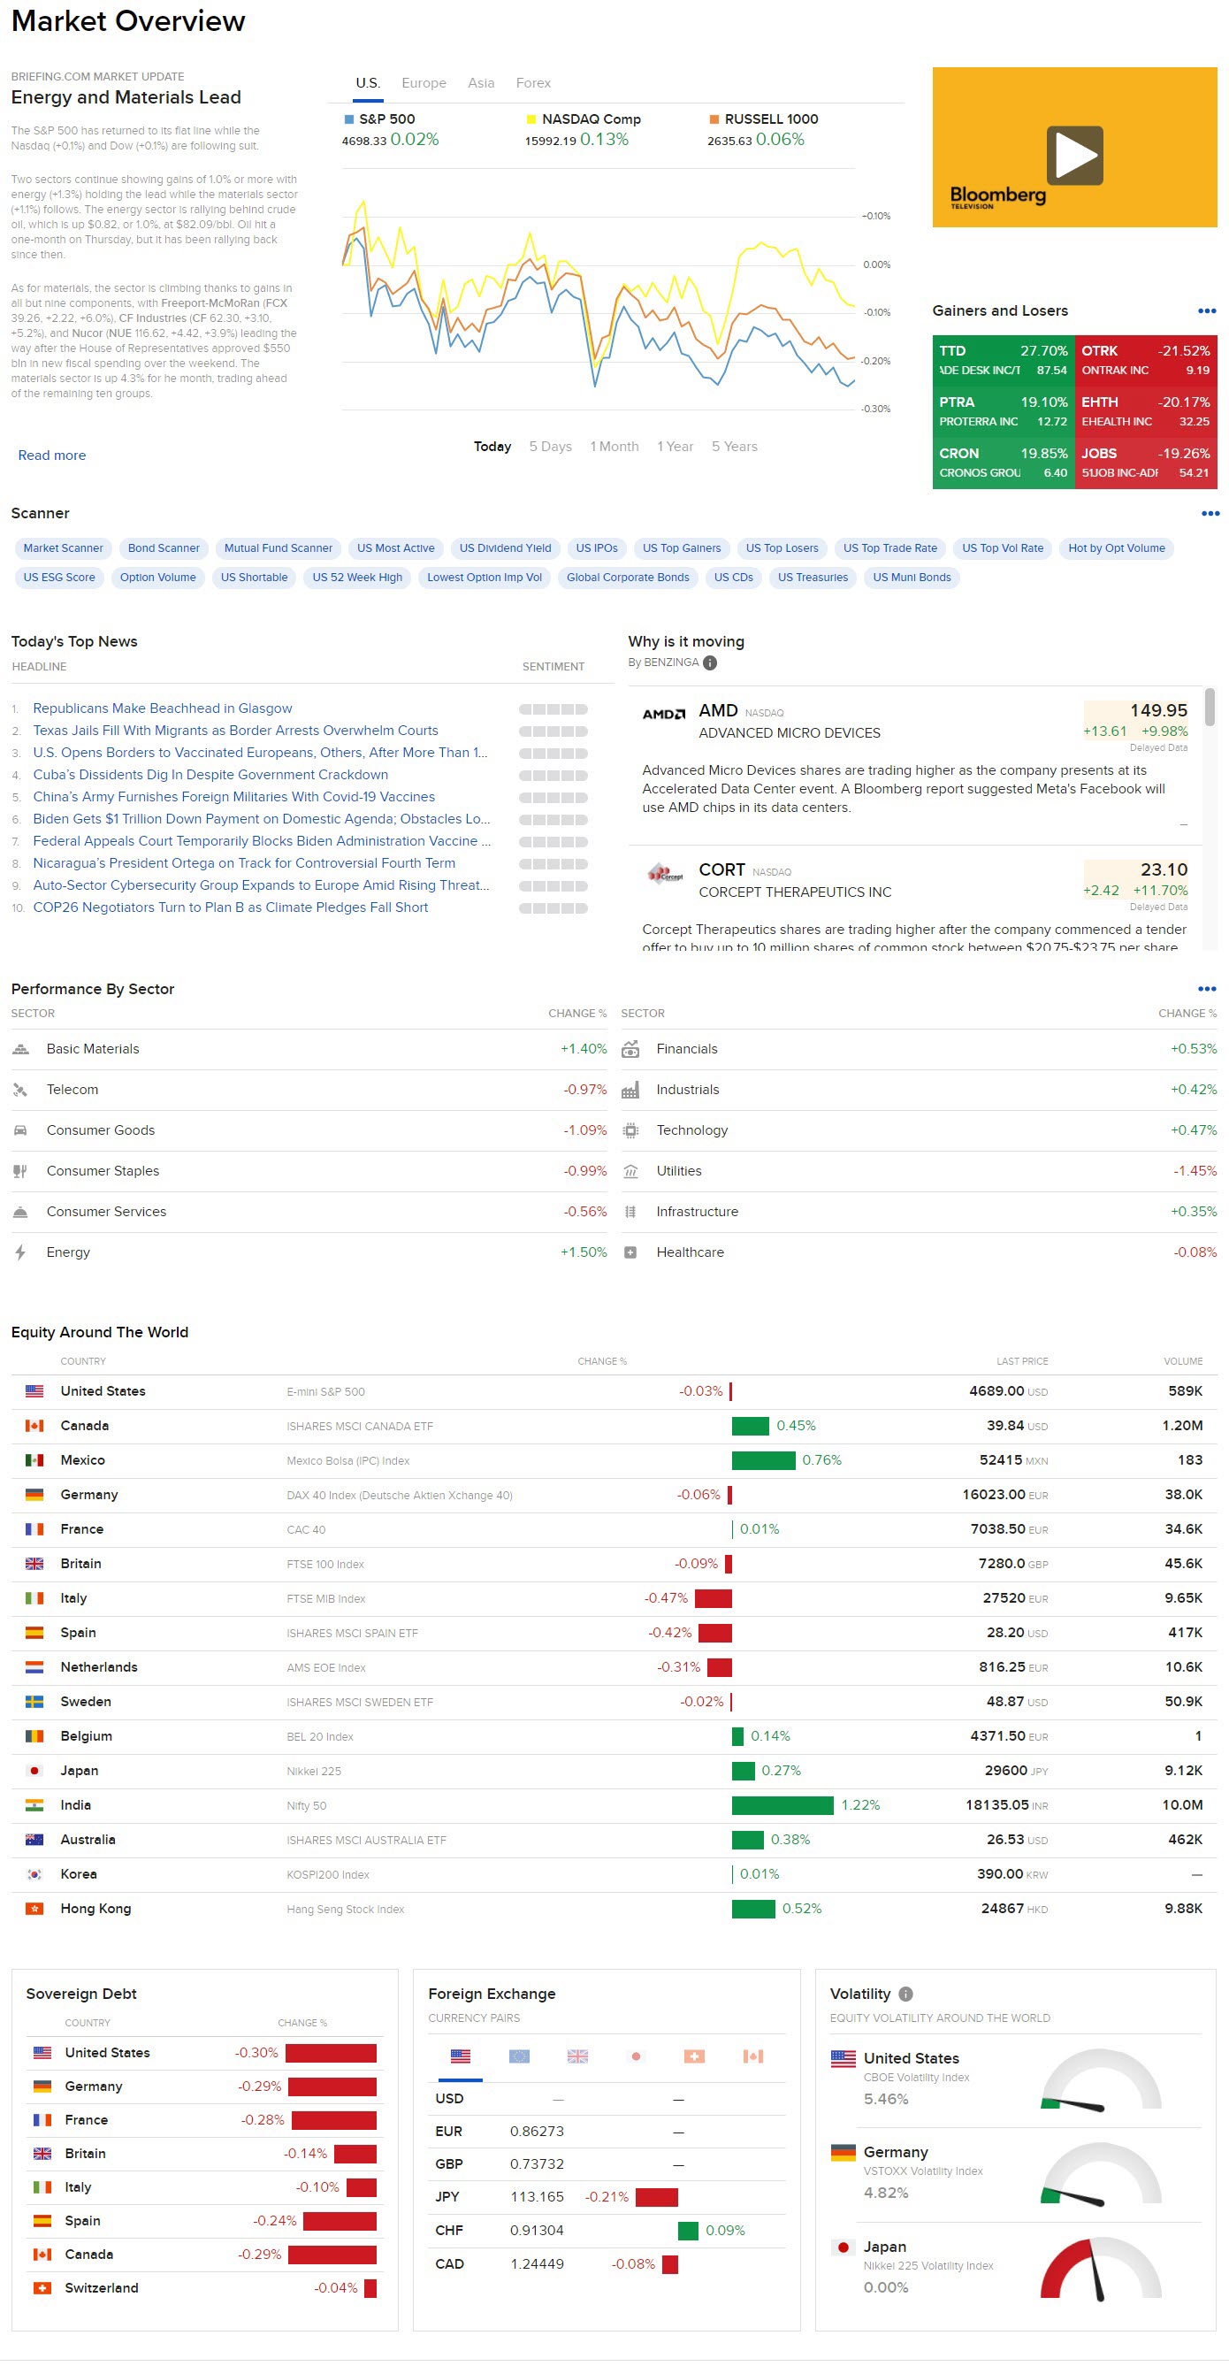Switch to the Europe market tab
Image resolution: width=1229 pixels, height=2366 pixels.
coord(424,82)
